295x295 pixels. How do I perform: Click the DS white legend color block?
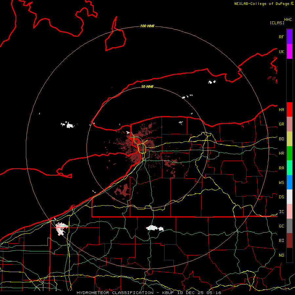point(289,197)
